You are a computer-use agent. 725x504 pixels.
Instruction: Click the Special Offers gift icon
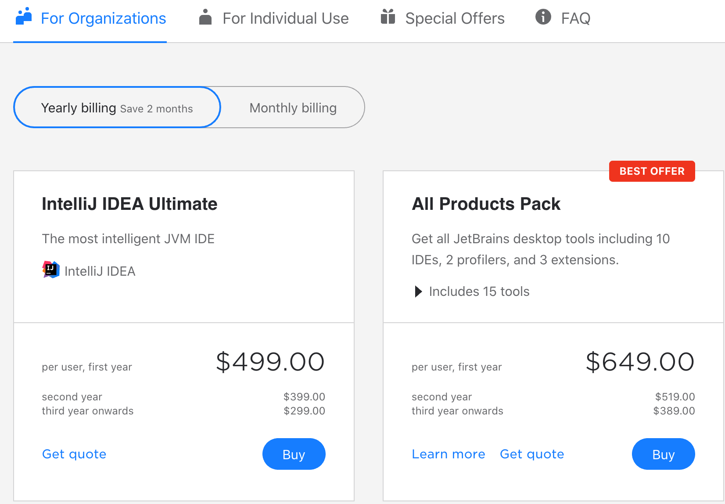(388, 17)
